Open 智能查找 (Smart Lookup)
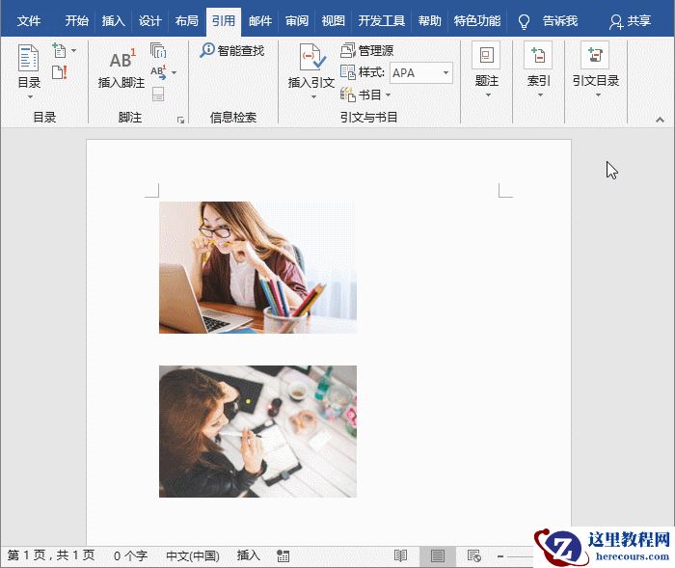Screen dimensions: 675x568 (232, 50)
